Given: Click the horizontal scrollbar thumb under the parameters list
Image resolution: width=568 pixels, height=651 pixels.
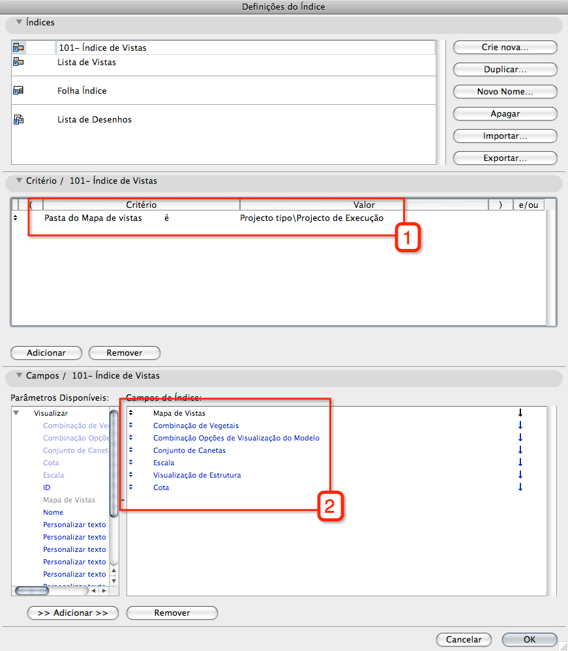Looking at the screenshot, I should point(32,590).
